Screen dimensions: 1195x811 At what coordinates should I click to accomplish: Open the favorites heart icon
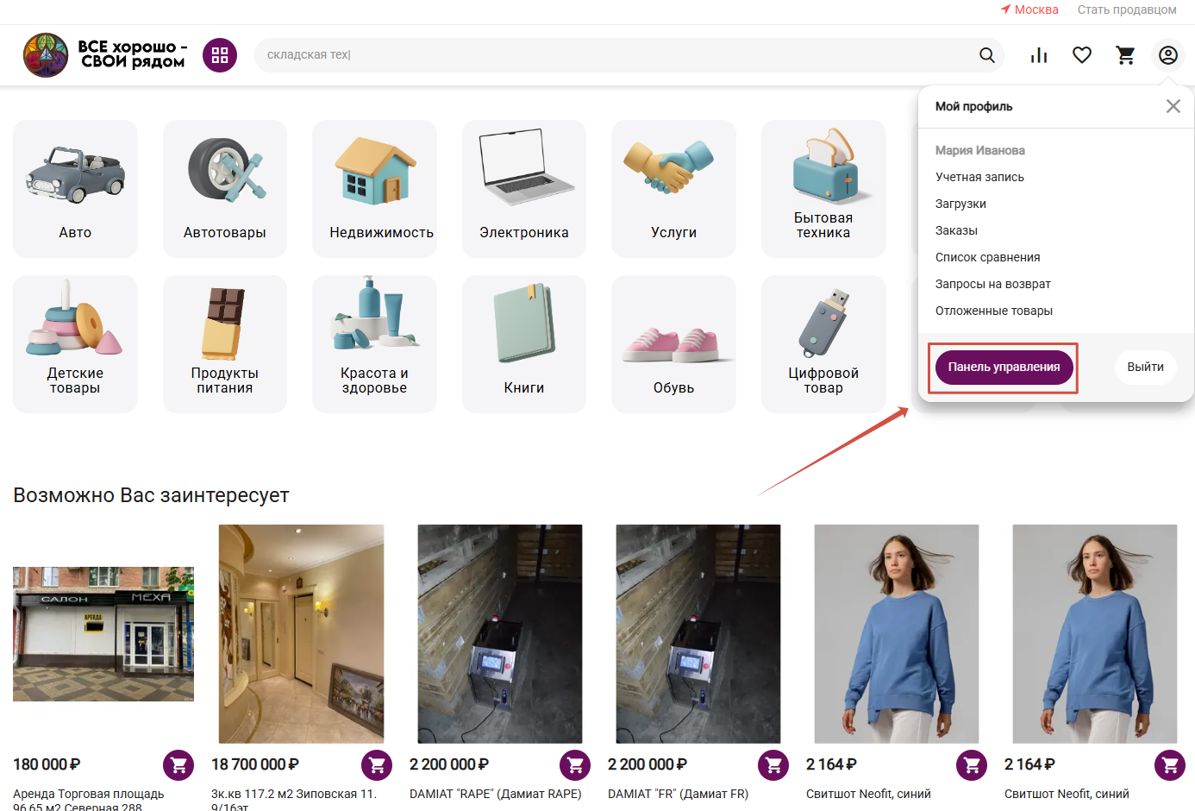1082,55
